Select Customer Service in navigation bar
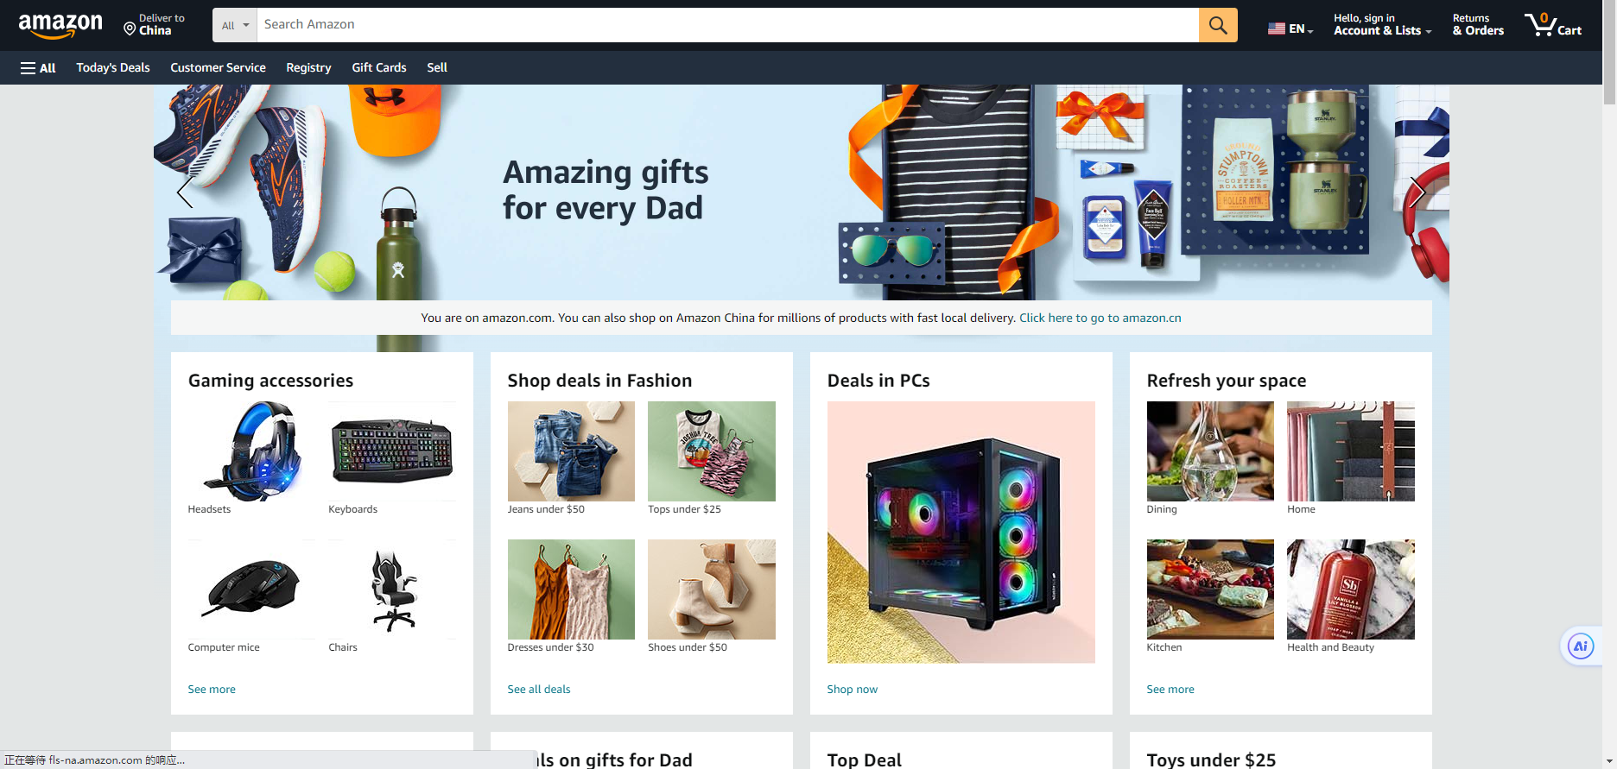Image resolution: width=1617 pixels, height=769 pixels. click(218, 67)
